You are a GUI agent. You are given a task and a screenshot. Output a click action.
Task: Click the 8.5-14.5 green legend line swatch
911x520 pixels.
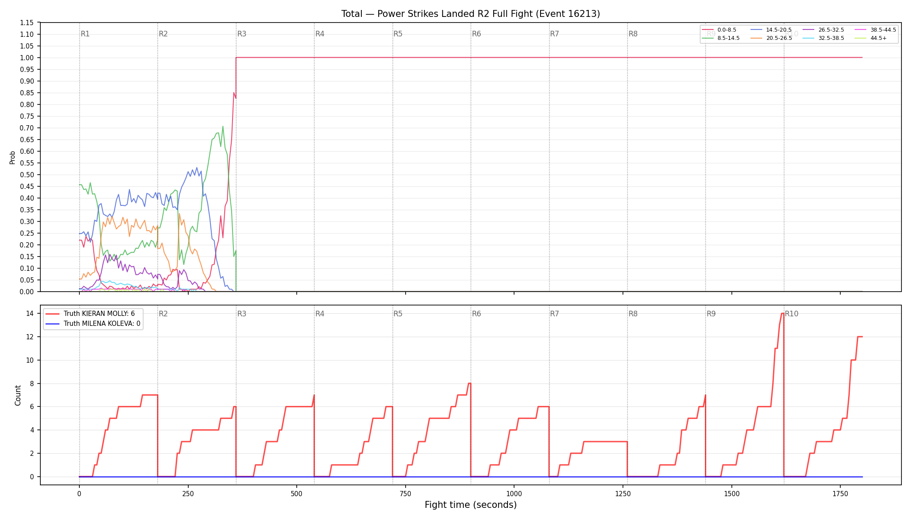(x=708, y=38)
